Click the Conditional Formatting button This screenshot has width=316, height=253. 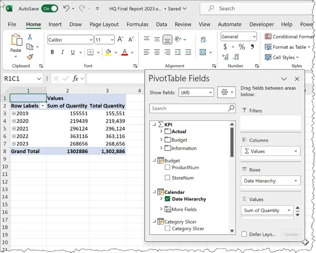(x=289, y=37)
